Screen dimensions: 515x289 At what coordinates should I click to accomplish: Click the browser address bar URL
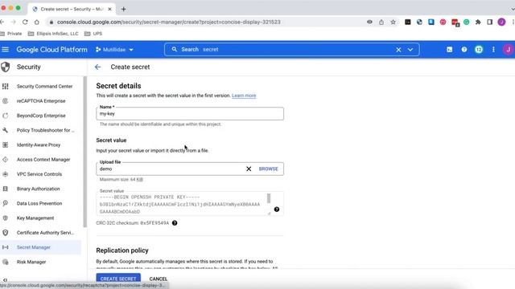pyautogui.click(x=168, y=22)
